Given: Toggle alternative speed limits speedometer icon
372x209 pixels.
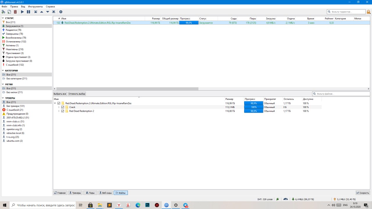Looking at the screenshot, I should pyautogui.click(x=286, y=199).
